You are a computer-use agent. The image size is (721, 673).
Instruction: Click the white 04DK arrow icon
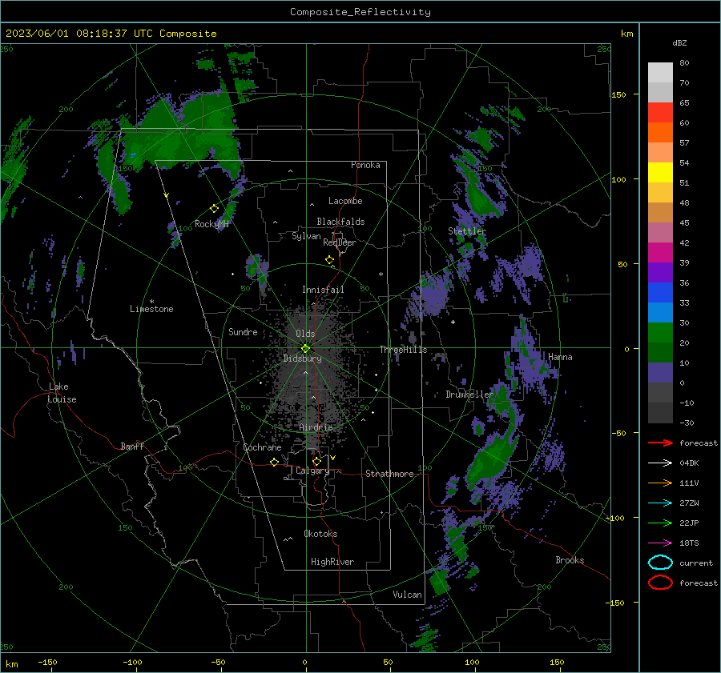coord(660,463)
